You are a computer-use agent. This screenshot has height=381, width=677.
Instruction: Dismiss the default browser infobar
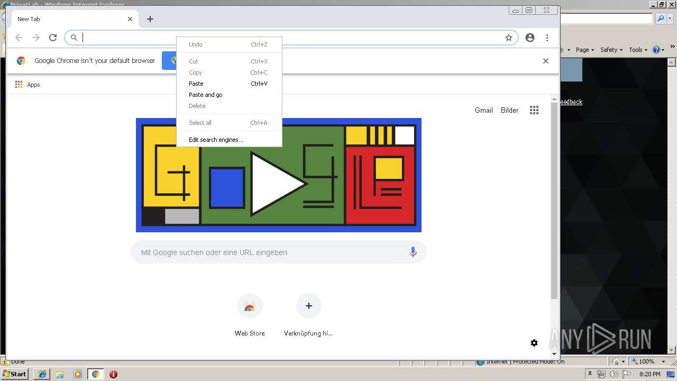tap(546, 61)
